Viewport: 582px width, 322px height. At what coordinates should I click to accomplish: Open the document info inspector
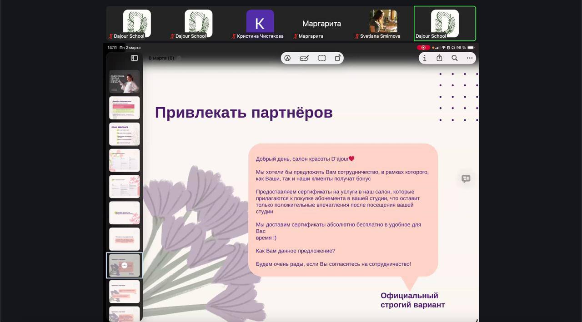tap(425, 58)
